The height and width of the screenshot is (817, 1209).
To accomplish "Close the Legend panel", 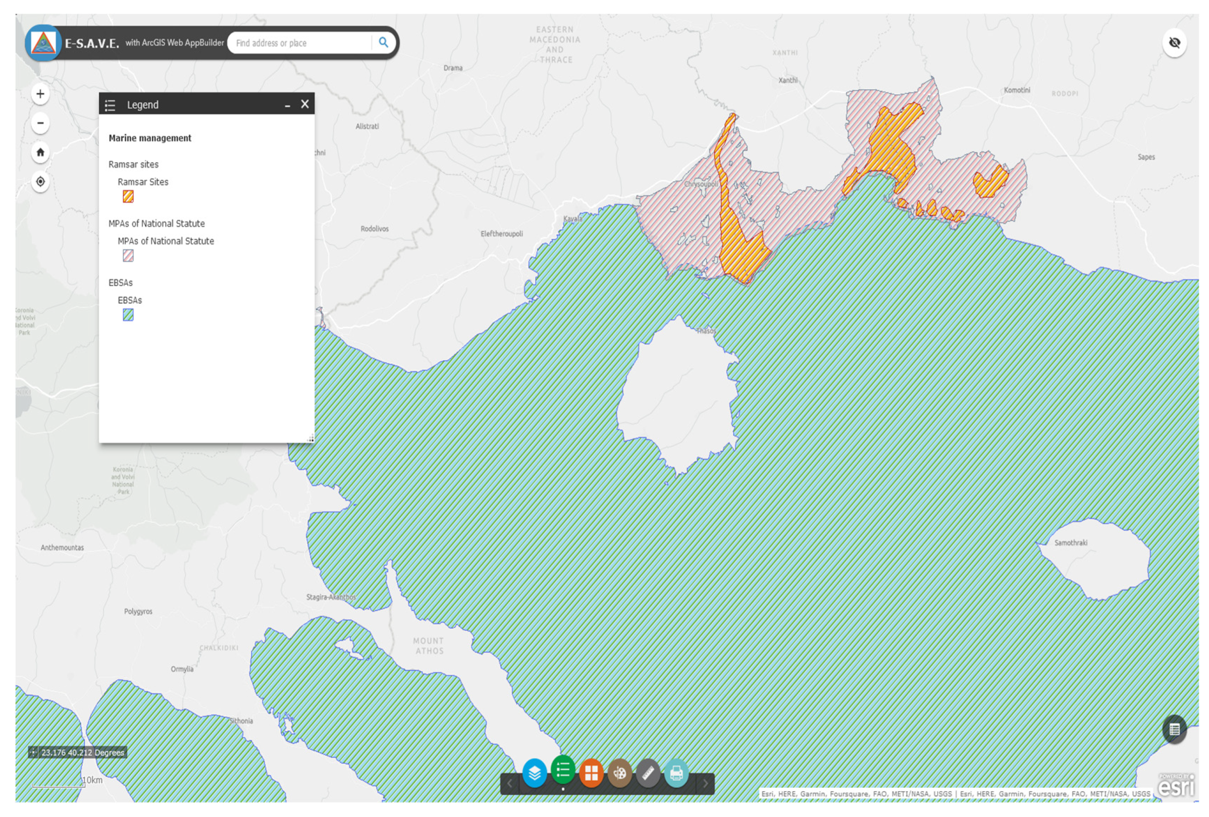I will (305, 104).
